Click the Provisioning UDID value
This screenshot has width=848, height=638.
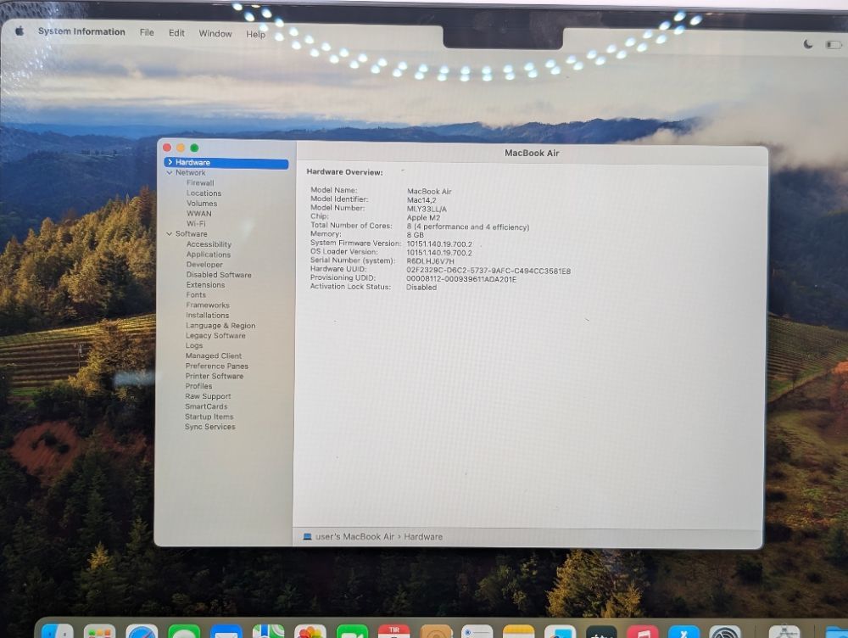461,279
